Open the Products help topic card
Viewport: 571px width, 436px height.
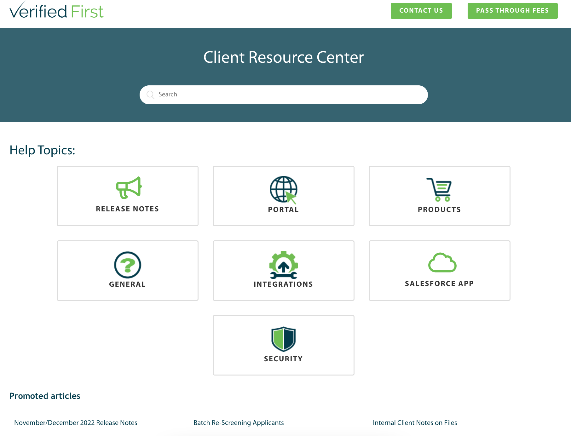[439, 196]
